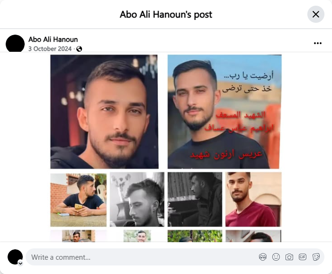The width and height of the screenshot is (332, 274).
Task: Open Abo Ali Hanoun's profile name link
Action: [53, 39]
